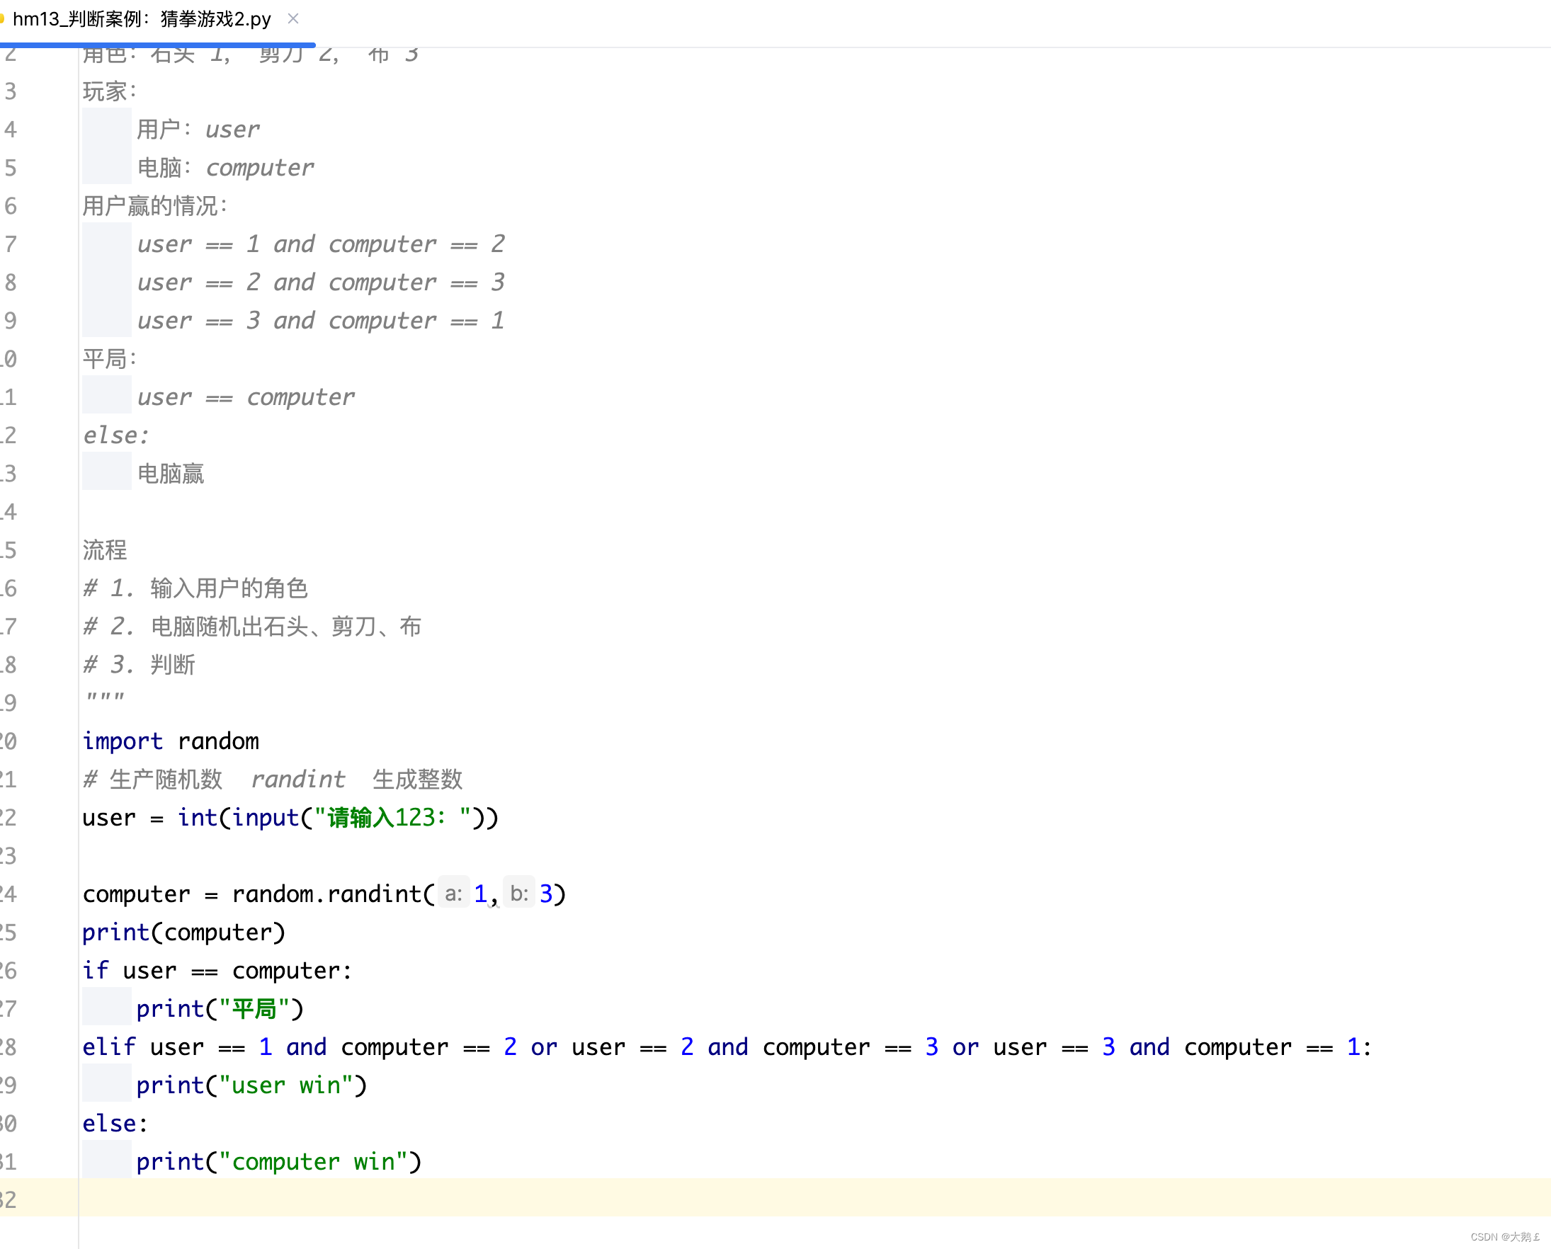Click the '# 生产随机数 randint 生成整数' comment

tap(272, 779)
